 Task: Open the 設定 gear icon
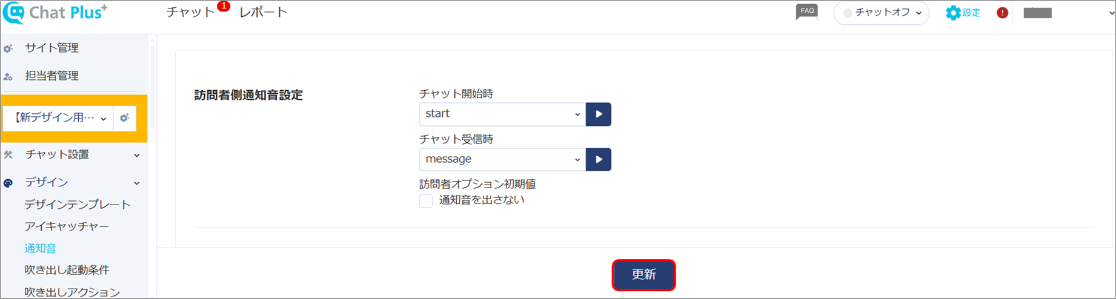coord(953,13)
